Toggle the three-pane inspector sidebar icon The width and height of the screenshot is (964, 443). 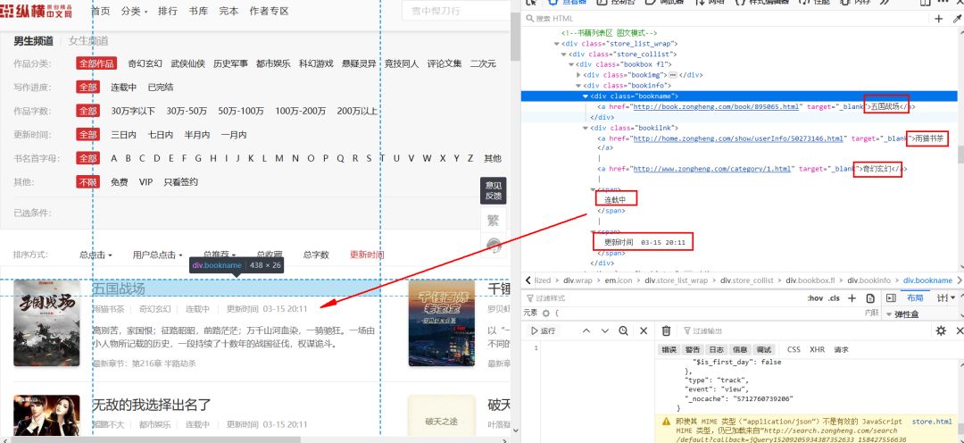890,298
